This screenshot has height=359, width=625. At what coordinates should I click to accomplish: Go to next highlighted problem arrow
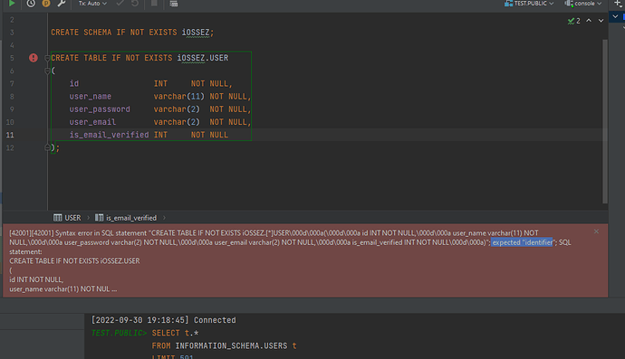click(x=601, y=20)
